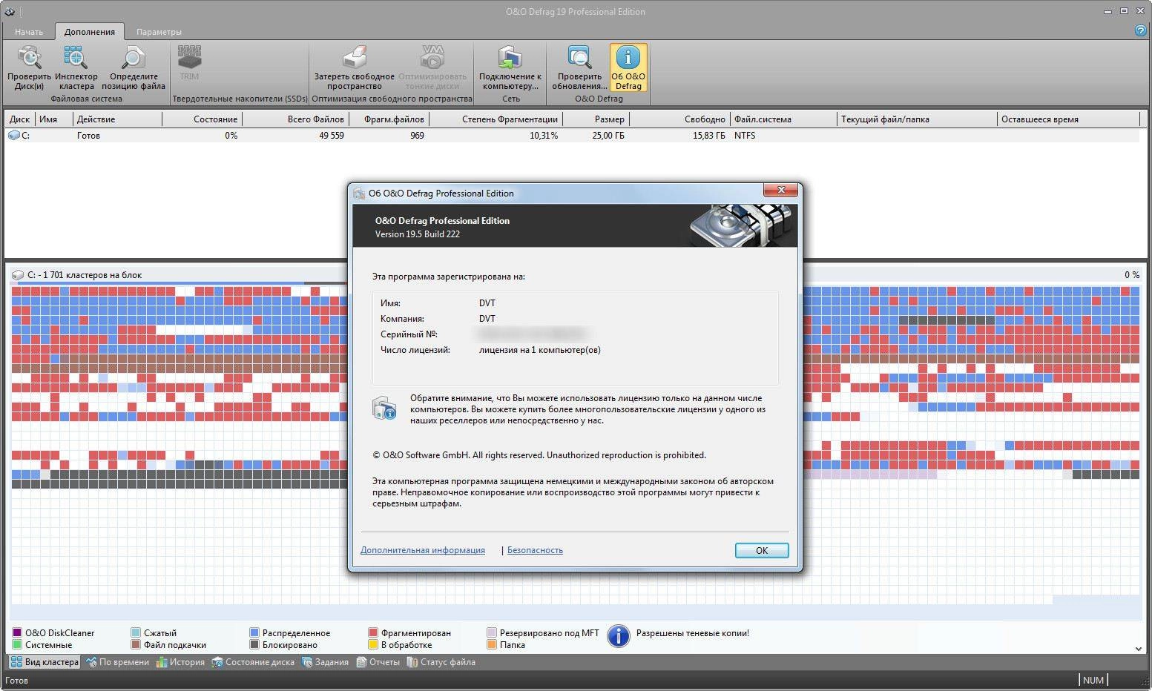
Task: Select the Extras tab (Дополнения)
Action: (89, 32)
